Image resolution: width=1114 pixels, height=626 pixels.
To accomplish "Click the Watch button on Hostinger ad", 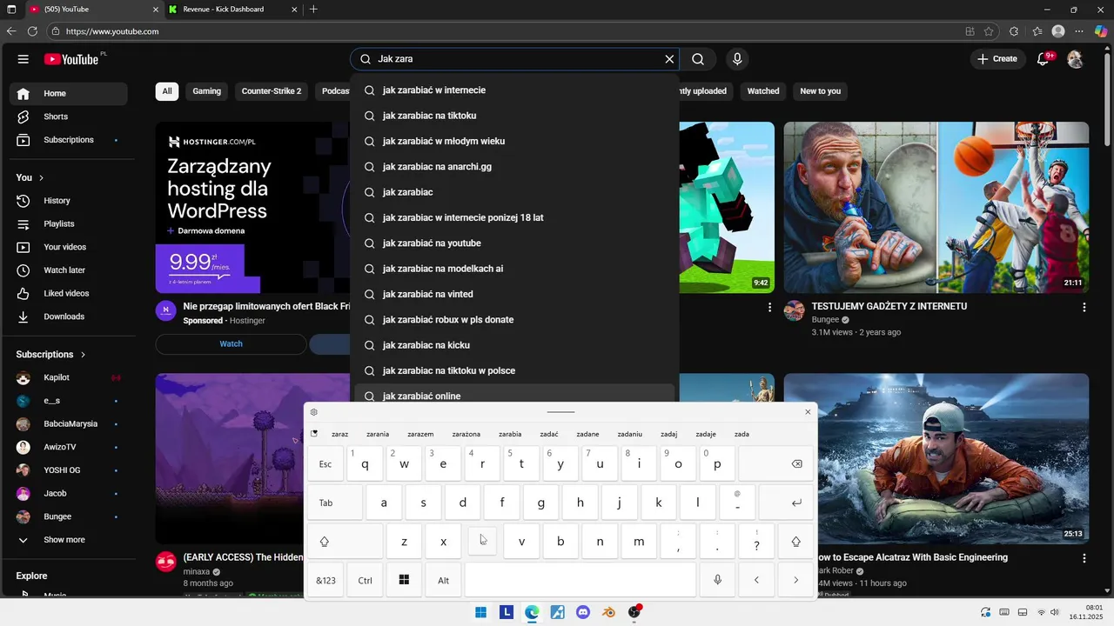I will click(231, 344).
